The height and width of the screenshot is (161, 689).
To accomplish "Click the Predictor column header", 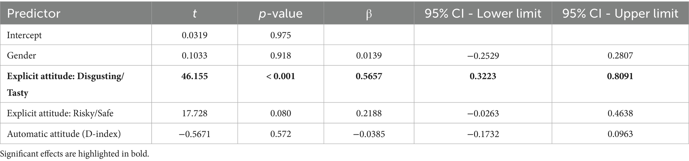I will pos(34,14).
